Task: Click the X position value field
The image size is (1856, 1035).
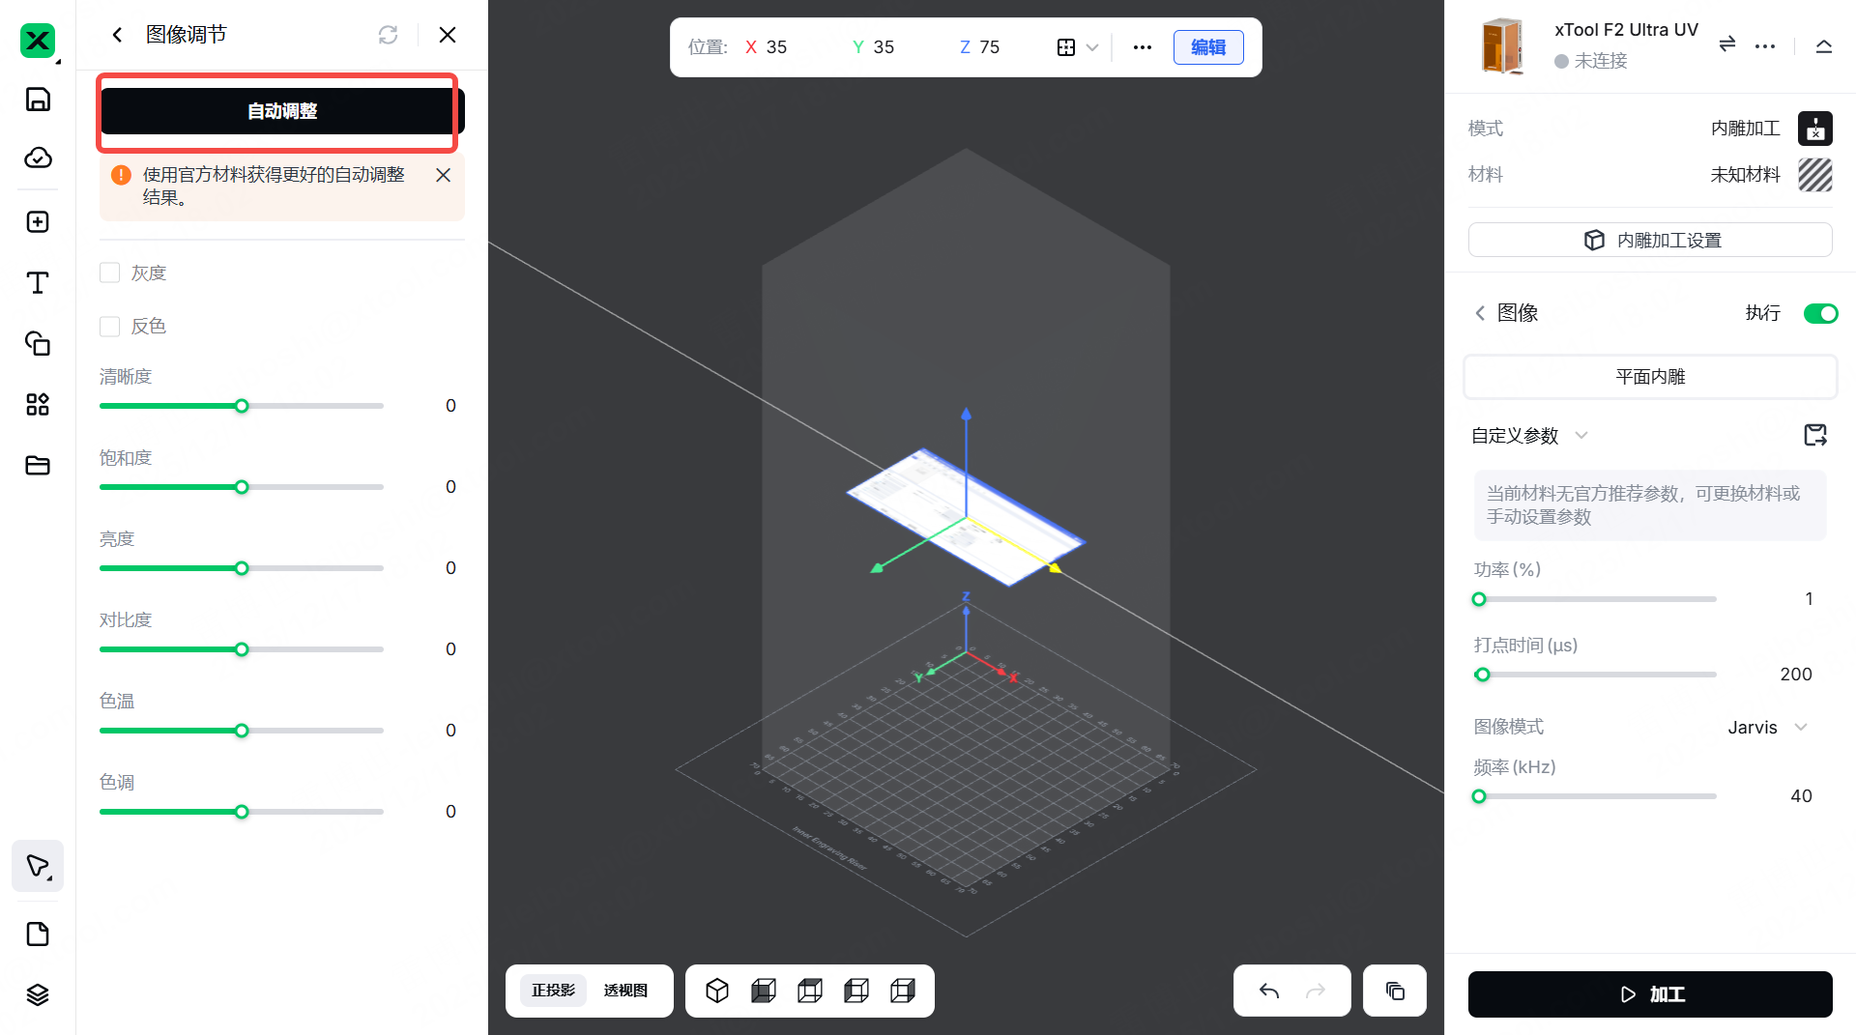Action: coord(777,47)
